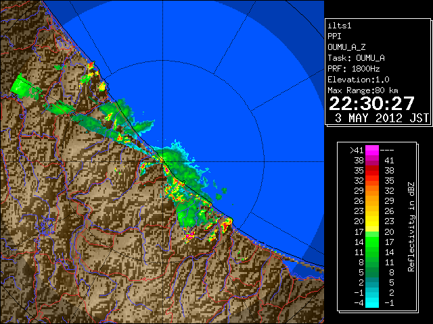Click the 'PRF: 1800Hz' text

click(354, 69)
